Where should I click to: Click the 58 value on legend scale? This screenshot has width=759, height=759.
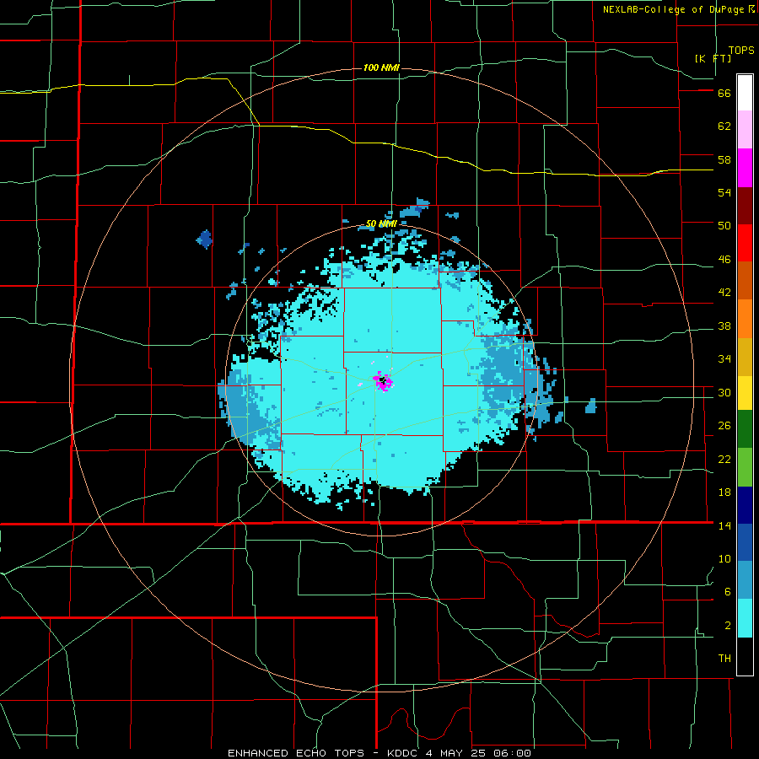click(724, 159)
